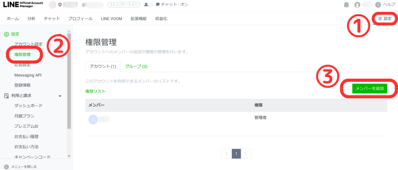
Task: Click the account shield badge icon
Action: pyautogui.click(x=60, y=5)
